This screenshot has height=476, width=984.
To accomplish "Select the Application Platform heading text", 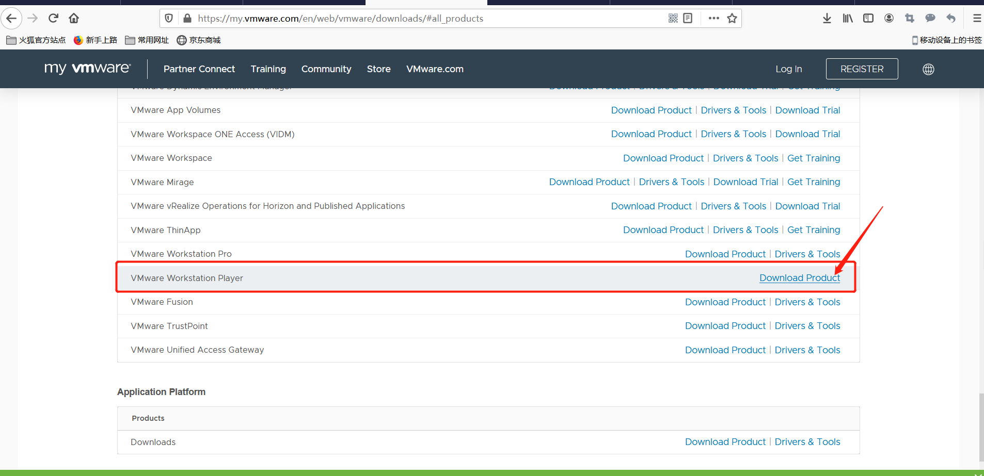I will click(161, 392).
